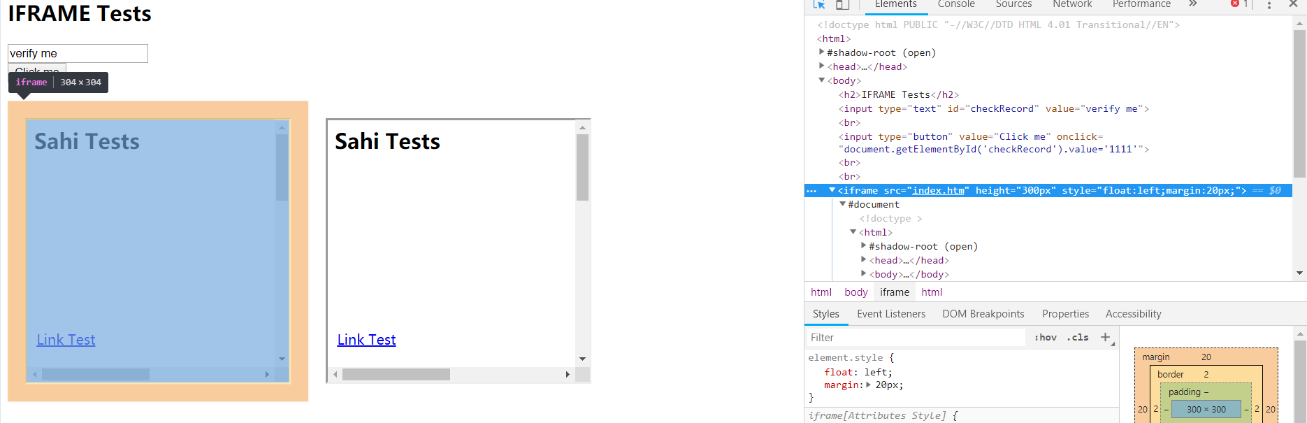The width and height of the screenshot is (1307, 423).
Task: Click the second iframe's vertical scrollbar thumb
Action: coord(582,167)
